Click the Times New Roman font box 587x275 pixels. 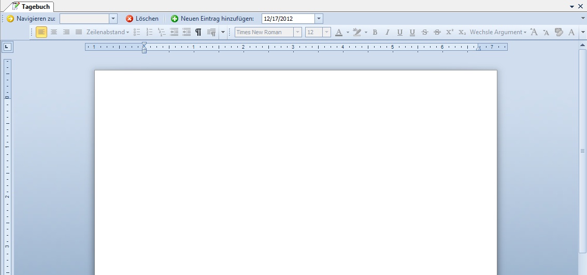264,32
